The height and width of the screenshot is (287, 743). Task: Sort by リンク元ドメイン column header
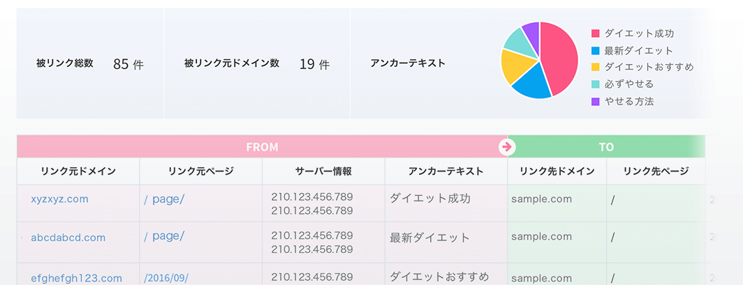coord(78,171)
